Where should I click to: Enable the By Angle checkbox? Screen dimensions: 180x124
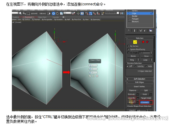(128, 53)
